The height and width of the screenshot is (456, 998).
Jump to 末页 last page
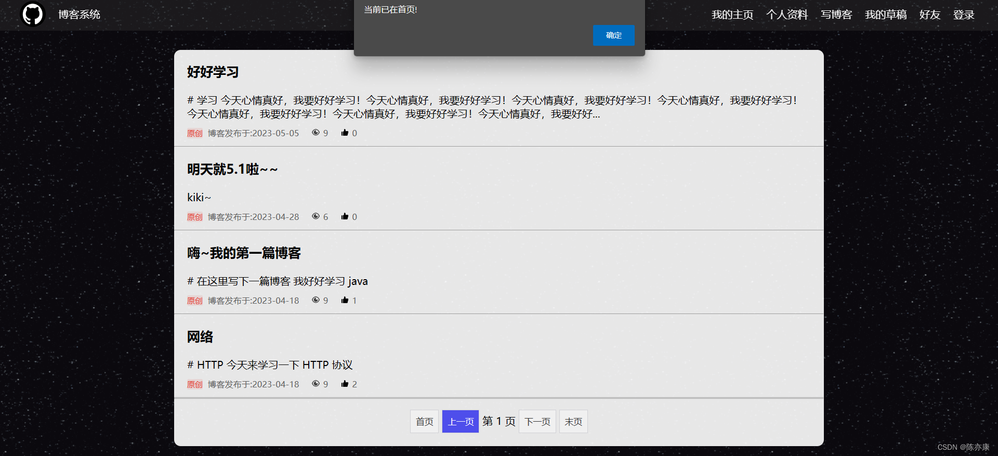[x=573, y=422]
